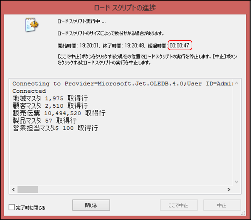Click the log scroll up arrow
The width and height of the screenshot is (251, 220).
click(x=237, y=83)
